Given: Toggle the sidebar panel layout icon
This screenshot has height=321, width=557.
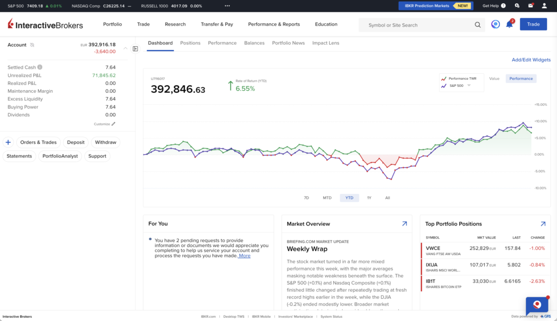Looking at the screenshot, I should pyautogui.click(x=135, y=48).
